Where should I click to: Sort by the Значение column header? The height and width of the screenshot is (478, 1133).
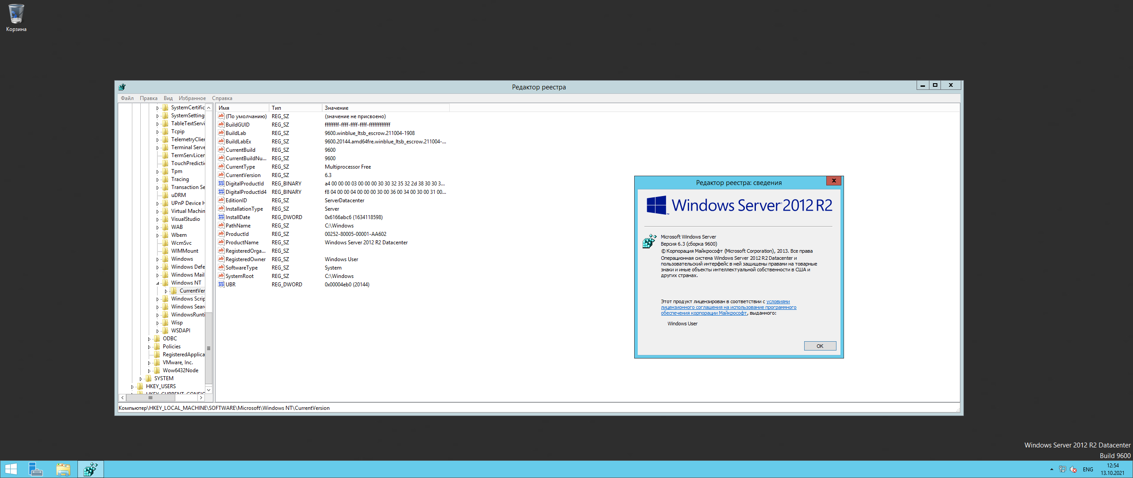pyautogui.click(x=385, y=108)
